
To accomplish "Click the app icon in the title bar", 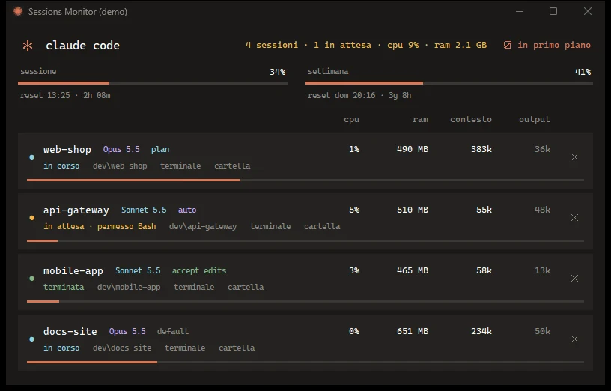I will [18, 12].
